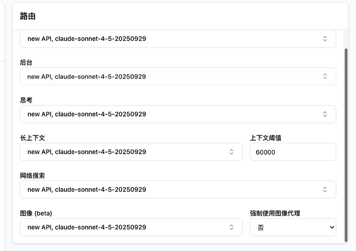The height and width of the screenshot is (251, 356).
Task: Click the 网络搜索 label
Action: coord(33,175)
